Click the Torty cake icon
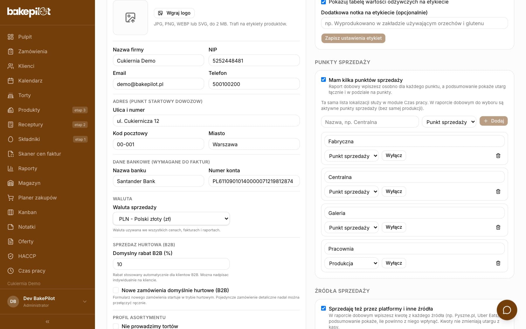This screenshot has height=329, width=526. point(11,95)
